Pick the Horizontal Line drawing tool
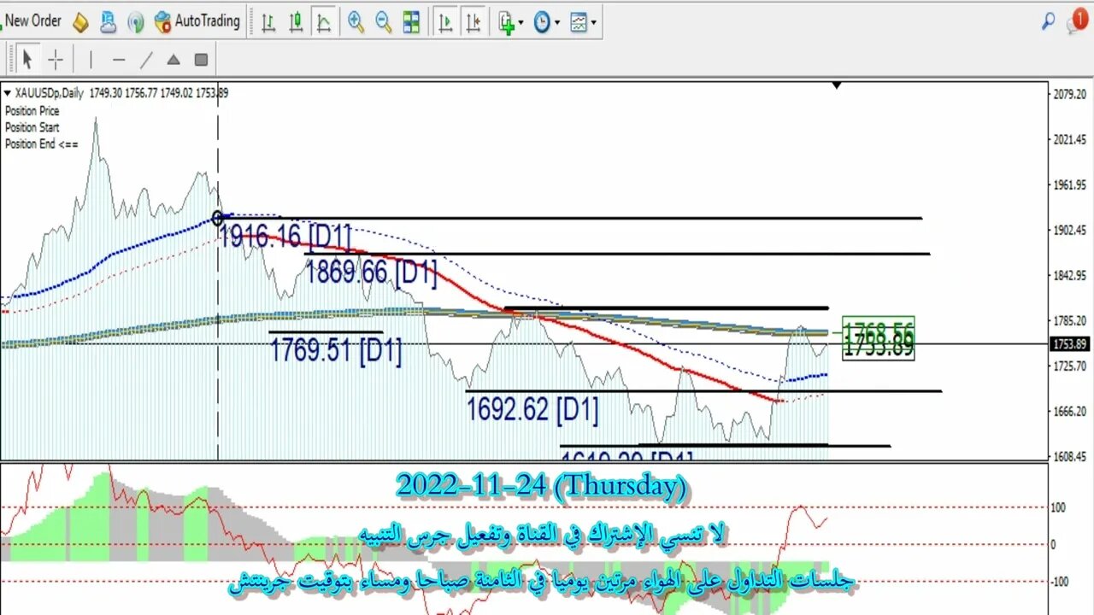The height and width of the screenshot is (615, 1094). point(119,60)
